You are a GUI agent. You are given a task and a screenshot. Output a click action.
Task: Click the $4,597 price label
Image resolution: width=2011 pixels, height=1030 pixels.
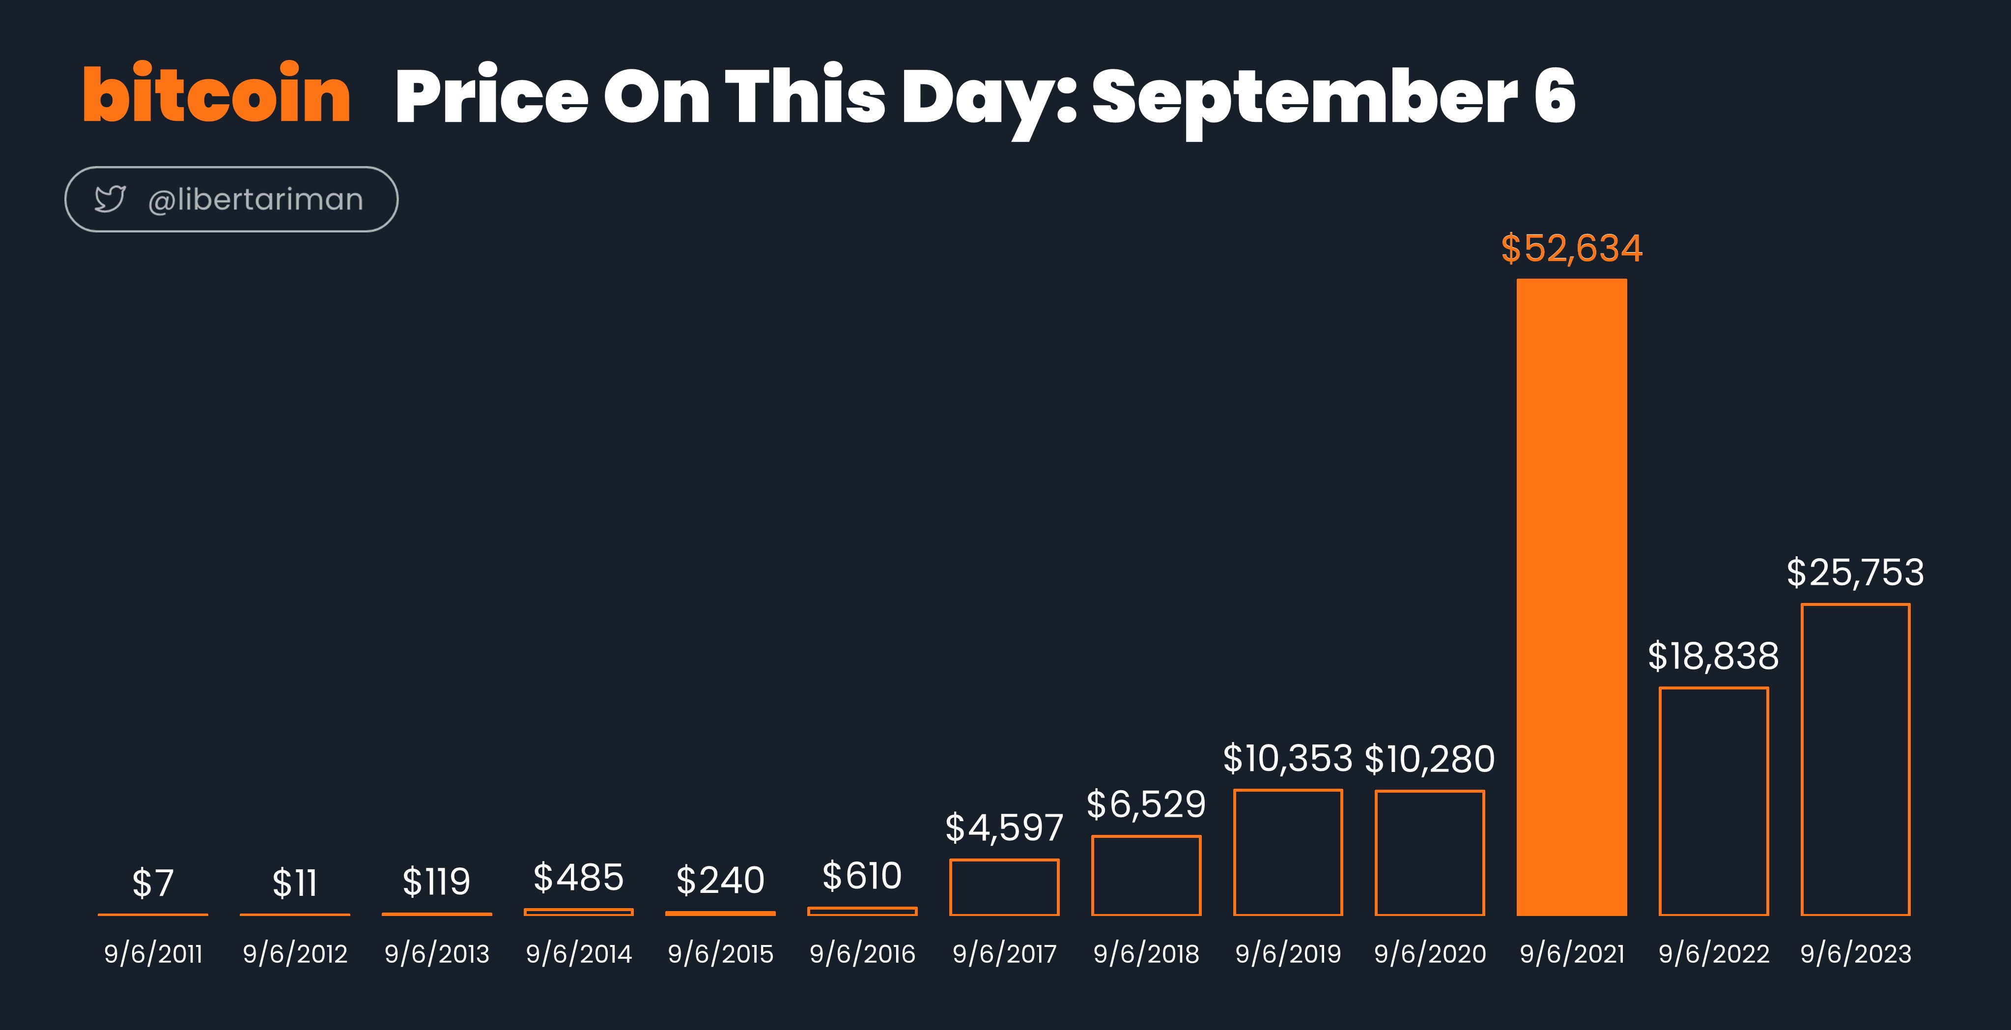pos(1004,828)
